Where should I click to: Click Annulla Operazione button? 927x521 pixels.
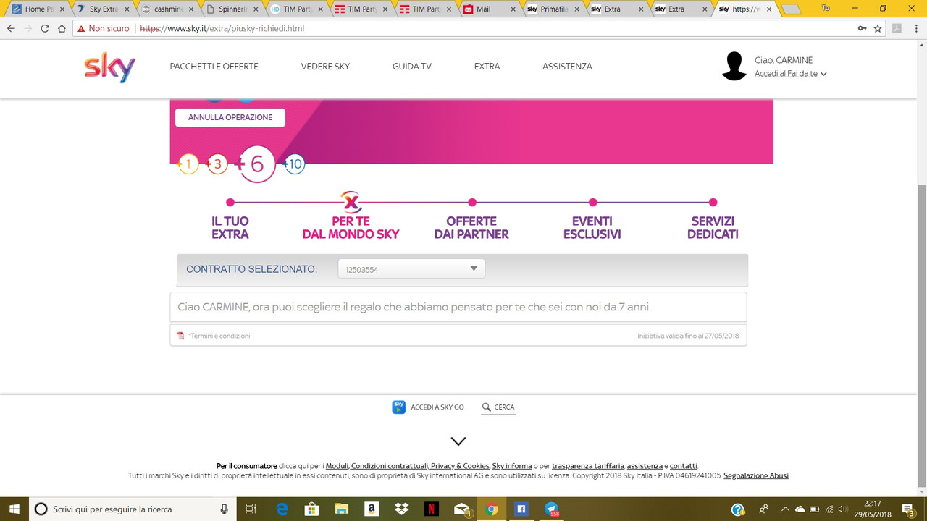click(230, 117)
